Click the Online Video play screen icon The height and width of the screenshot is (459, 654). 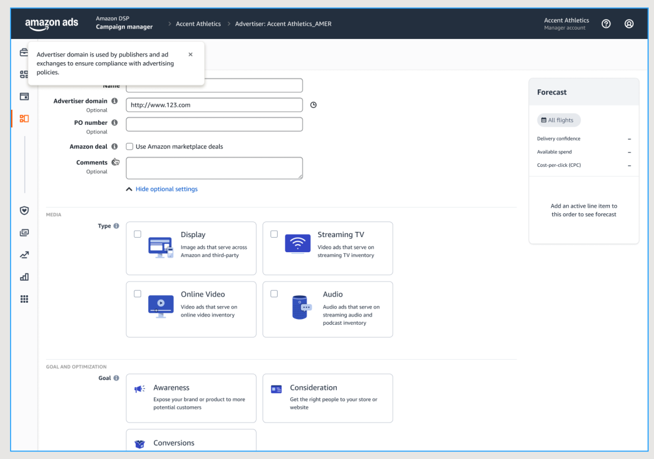pos(160,307)
